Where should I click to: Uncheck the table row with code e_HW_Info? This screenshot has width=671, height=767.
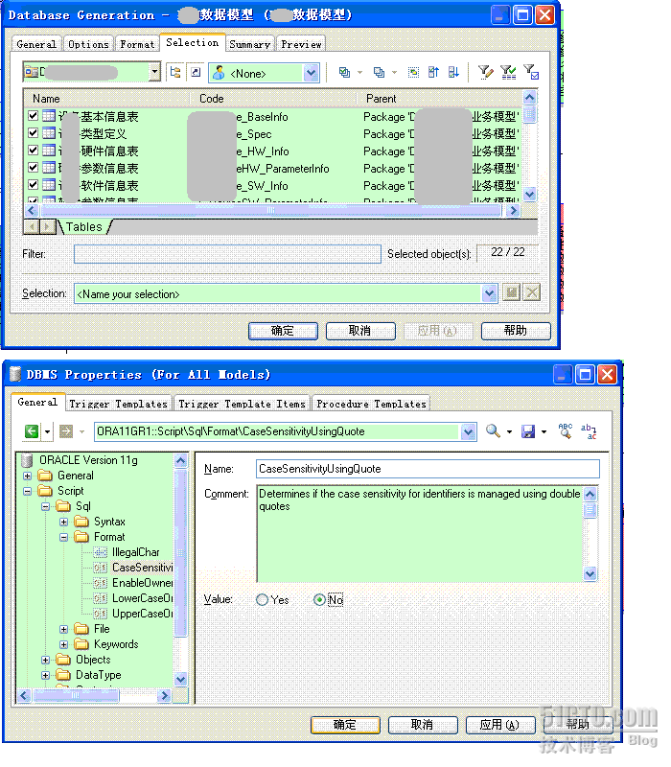point(33,151)
